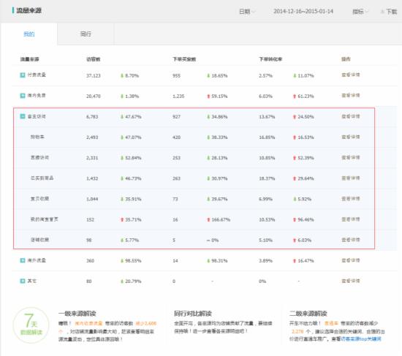The image size is (402, 356).
Task: Open the 日期 dropdown
Action: coord(247,12)
